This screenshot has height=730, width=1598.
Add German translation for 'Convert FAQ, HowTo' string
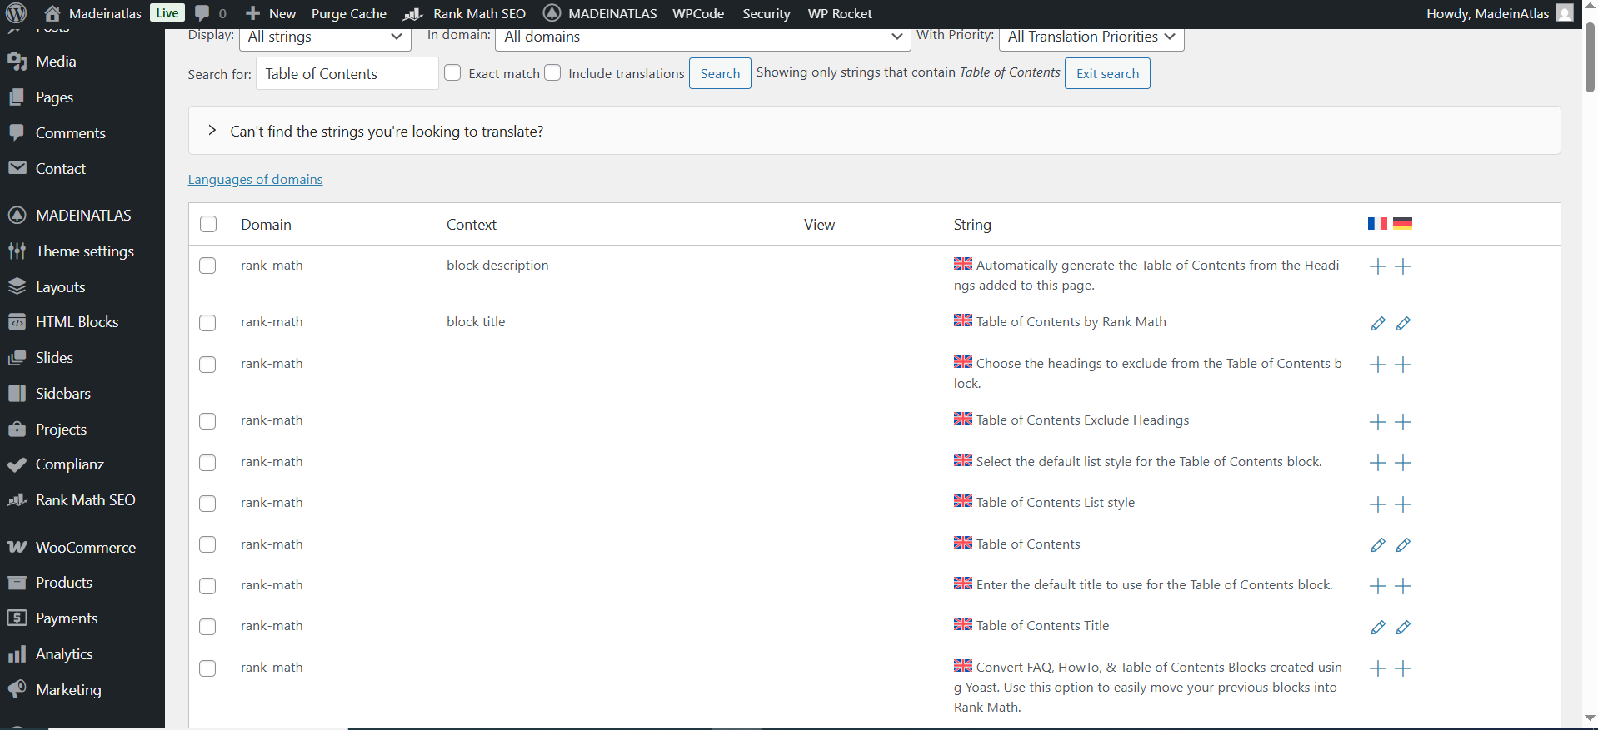pos(1403,668)
